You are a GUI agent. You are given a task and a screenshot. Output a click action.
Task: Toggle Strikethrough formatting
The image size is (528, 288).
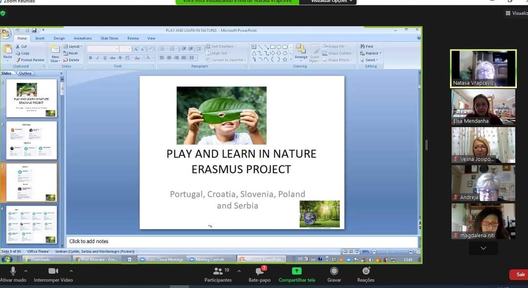[x=112, y=58]
